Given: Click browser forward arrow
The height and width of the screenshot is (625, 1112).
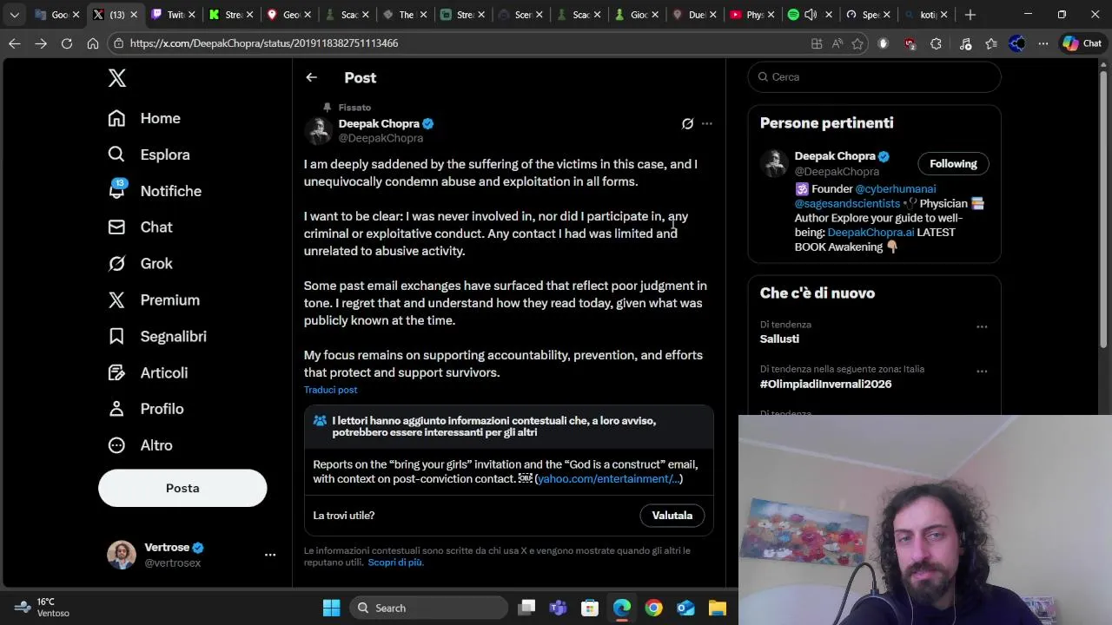Looking at the screenshot, I should point(41,43).
